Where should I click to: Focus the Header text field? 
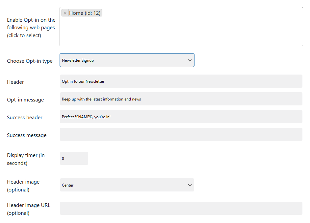click(181, 81)
